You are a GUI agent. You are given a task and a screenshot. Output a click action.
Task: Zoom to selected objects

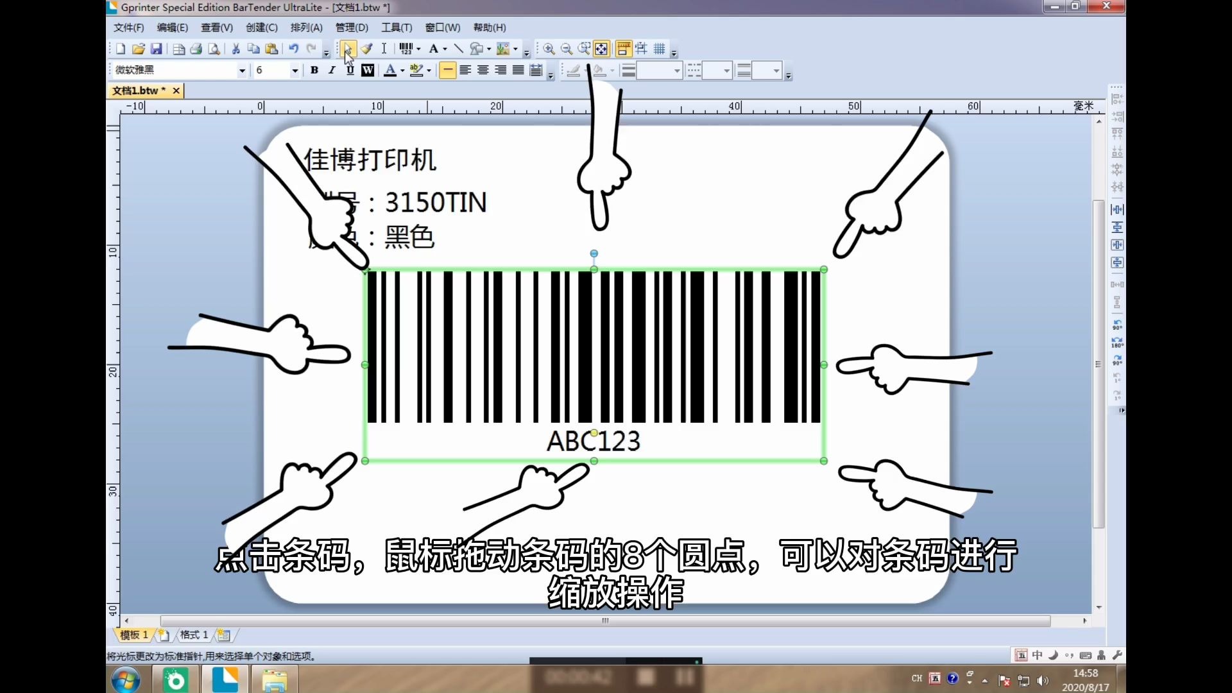pos(584,49)
